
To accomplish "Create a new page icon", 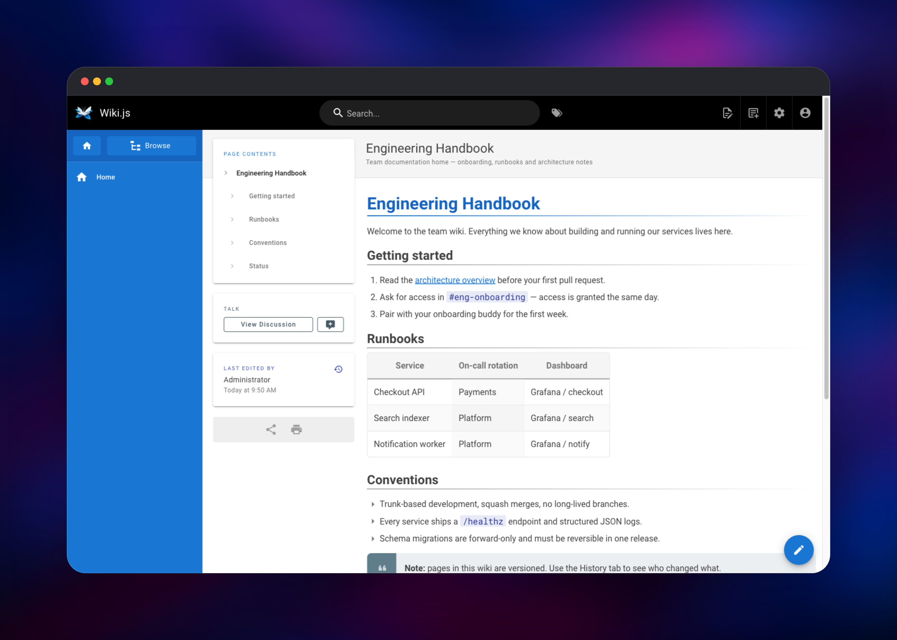I will (753, 113).
